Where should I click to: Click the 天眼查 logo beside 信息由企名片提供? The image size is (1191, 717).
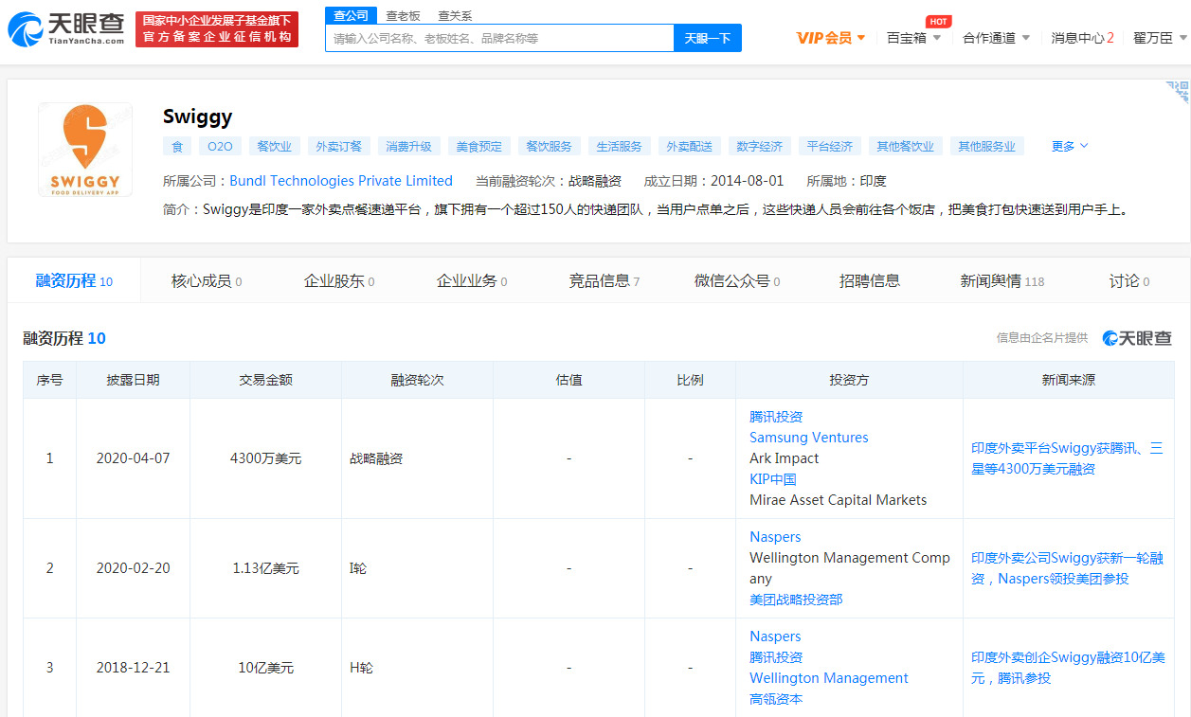click(1136, 338)
